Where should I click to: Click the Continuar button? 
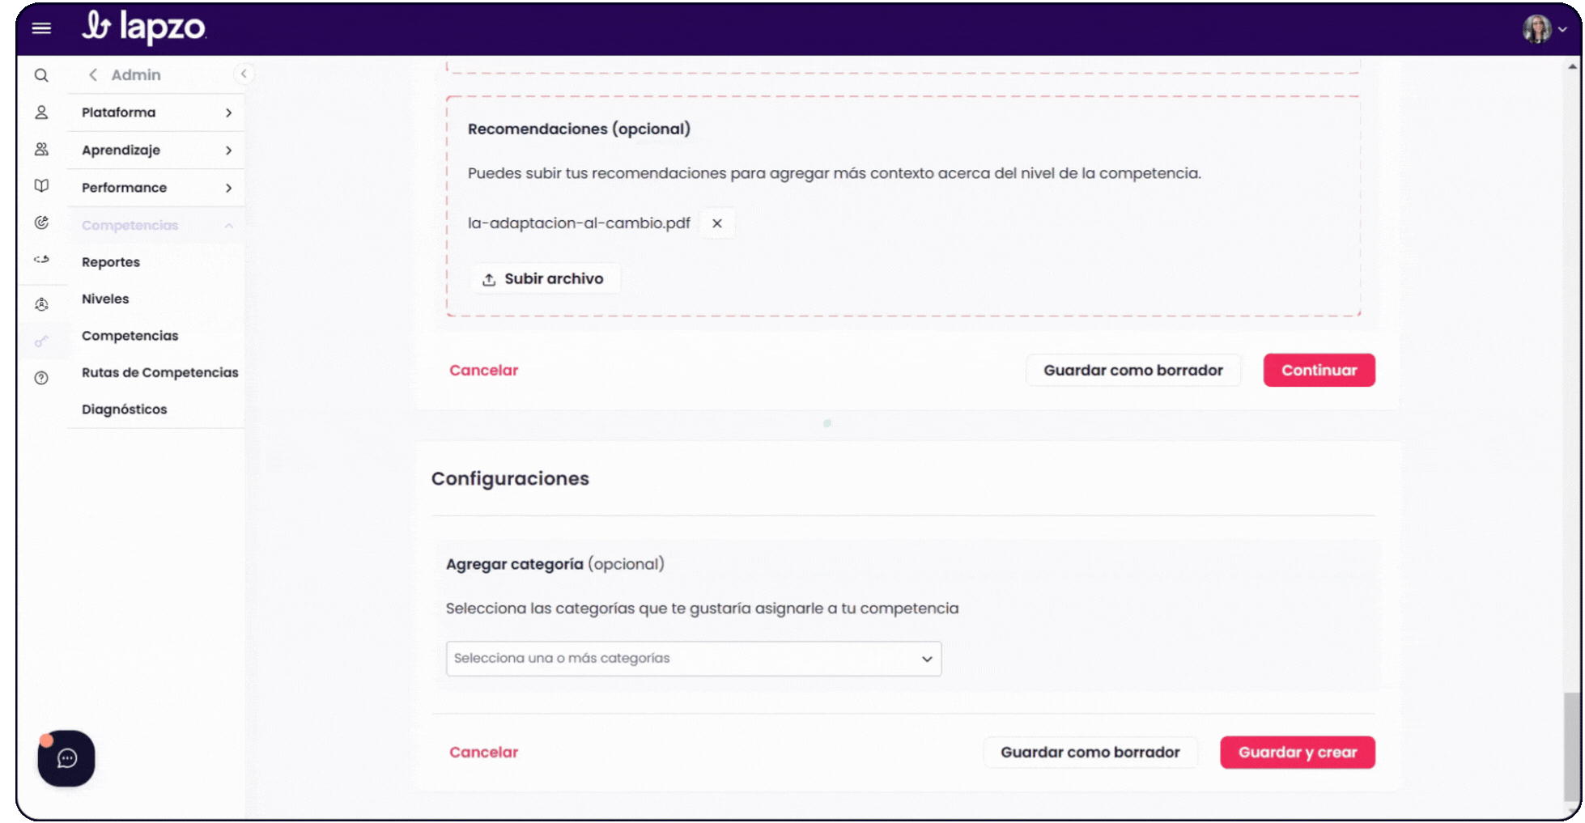click(x=1319, y=370)
